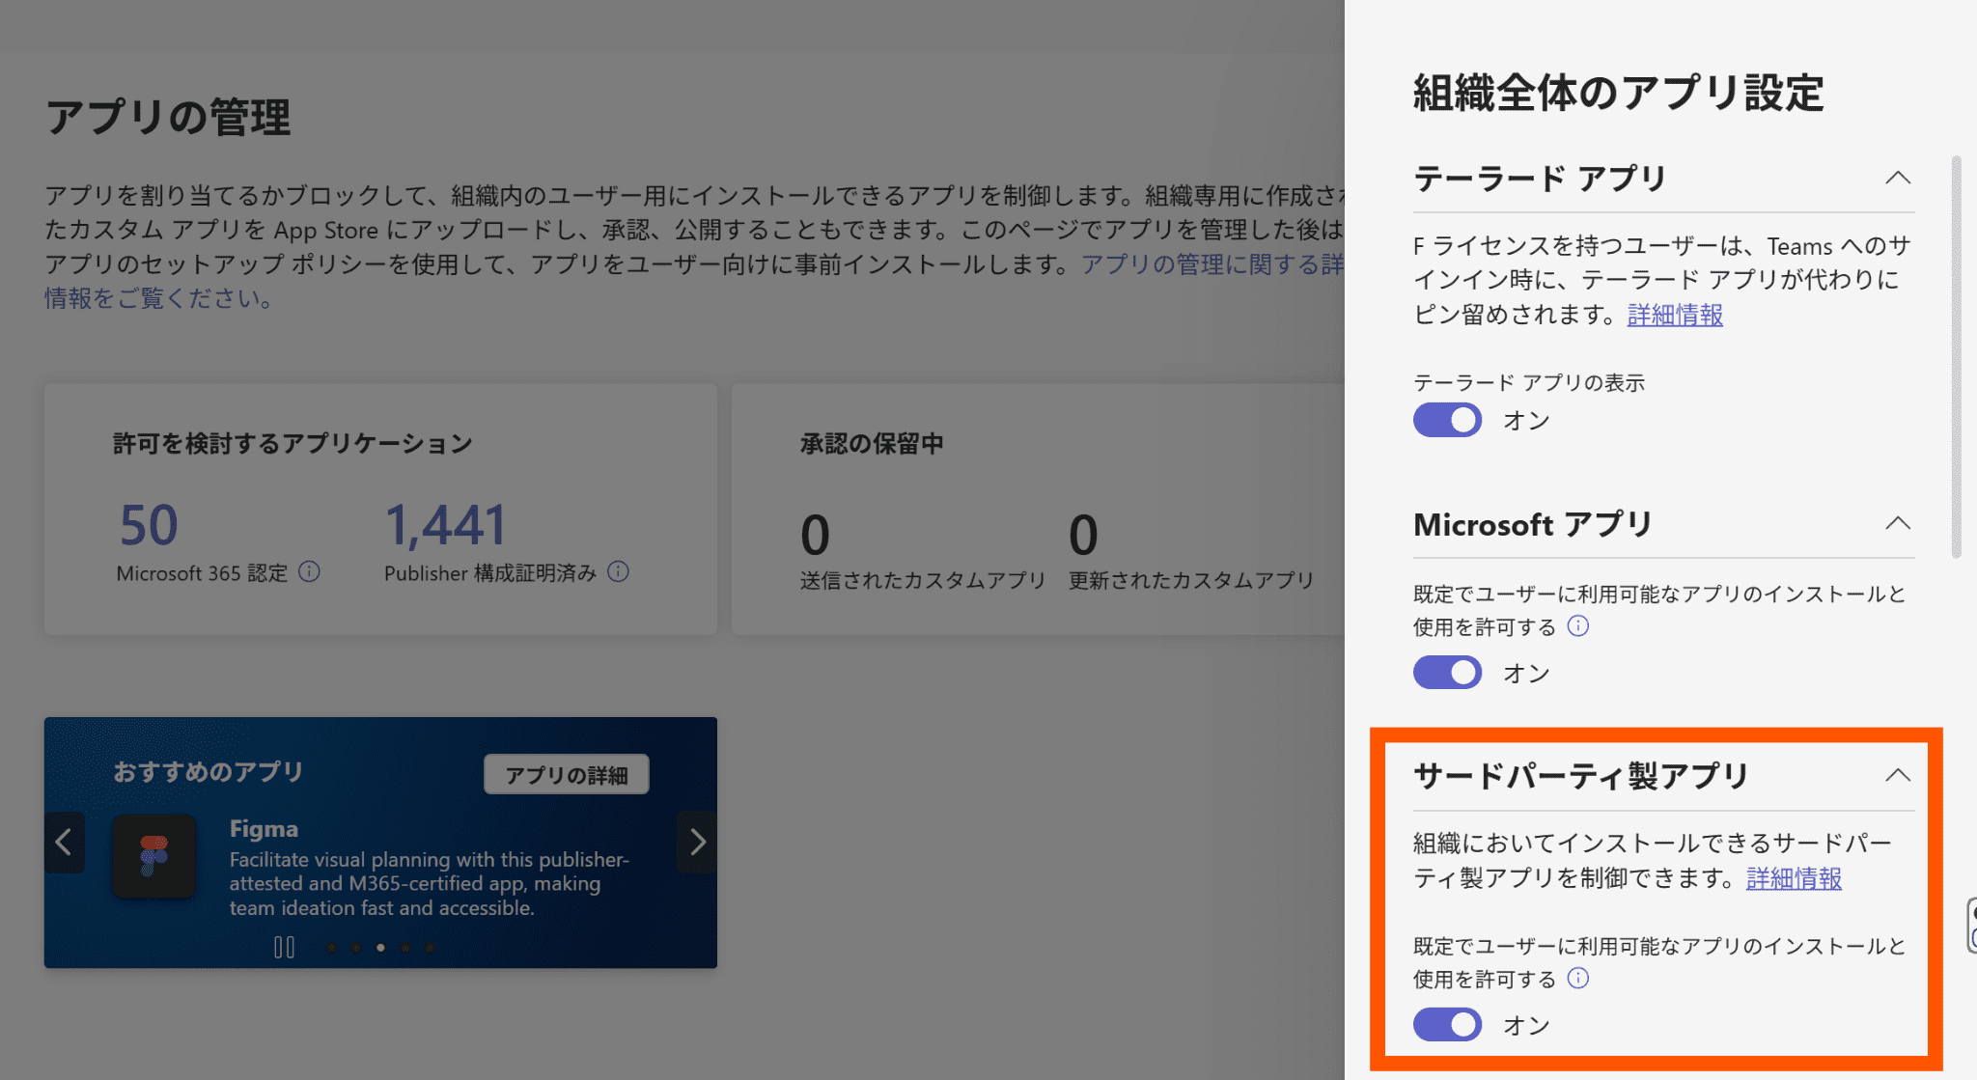Collapse the テーラード アプリ section

click(1897, 178)
